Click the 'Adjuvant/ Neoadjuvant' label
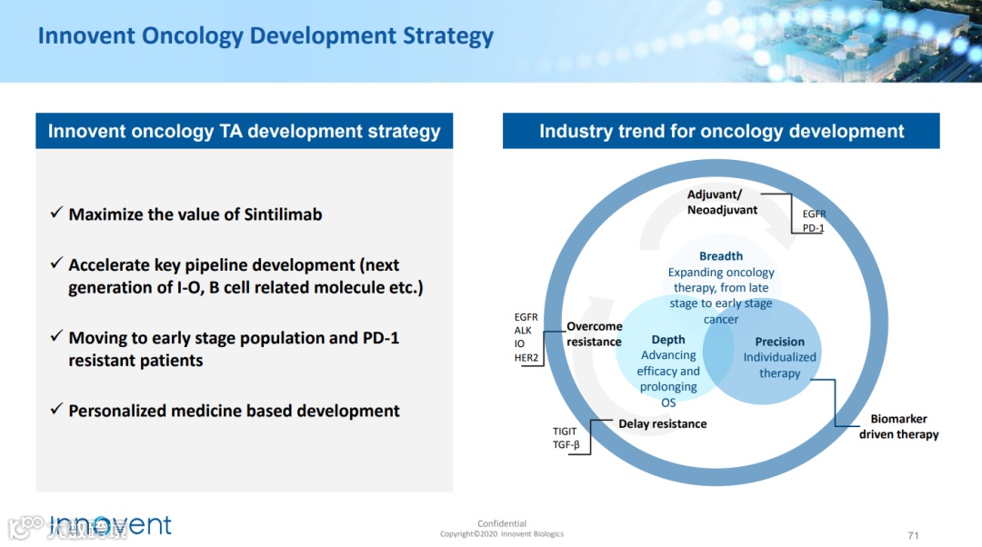Image resolution: width=982 pixels, height=547 pixels. coord(722,202)
